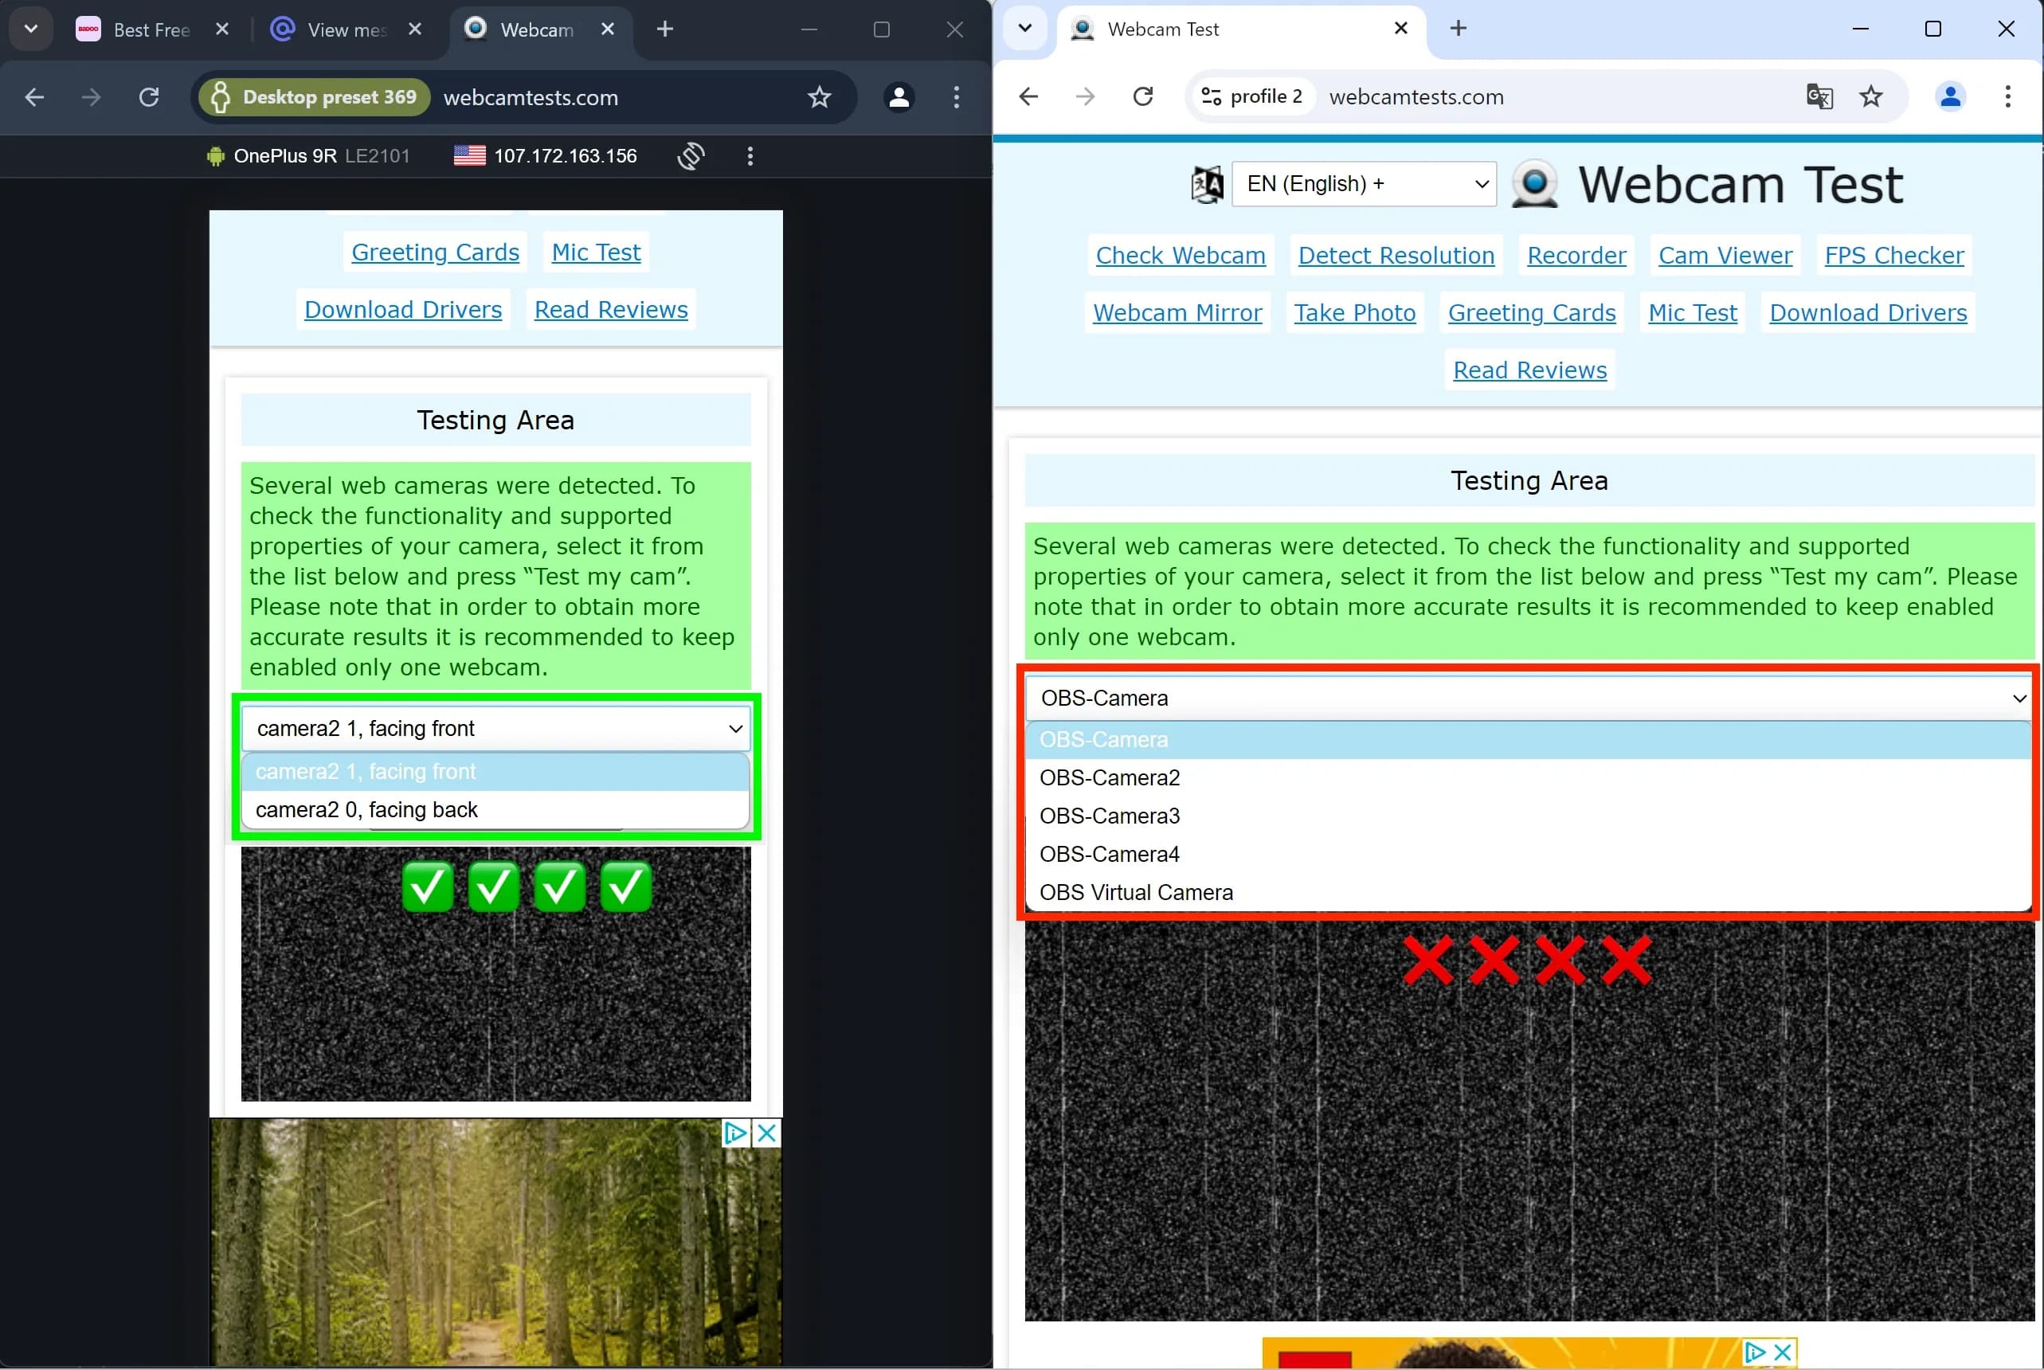The width and height of the screenshot is (2044, 1370).
Task: Bookmark page with star in right browser
Action: [1870, 96]
